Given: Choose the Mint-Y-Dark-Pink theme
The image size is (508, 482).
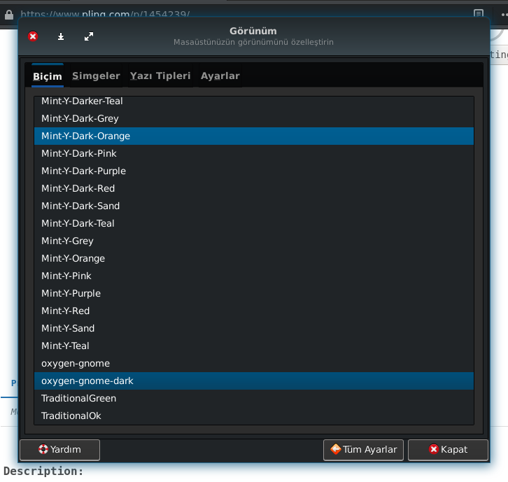Looking at the screenshot, I should coord(254,153).
